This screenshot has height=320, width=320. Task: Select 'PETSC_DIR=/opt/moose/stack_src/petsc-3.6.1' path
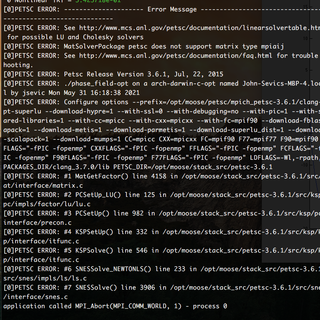pos(193,167)
